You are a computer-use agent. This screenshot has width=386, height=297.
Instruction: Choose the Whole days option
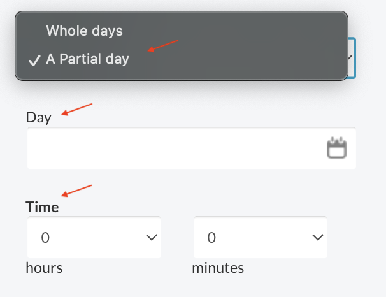[84, 31]
